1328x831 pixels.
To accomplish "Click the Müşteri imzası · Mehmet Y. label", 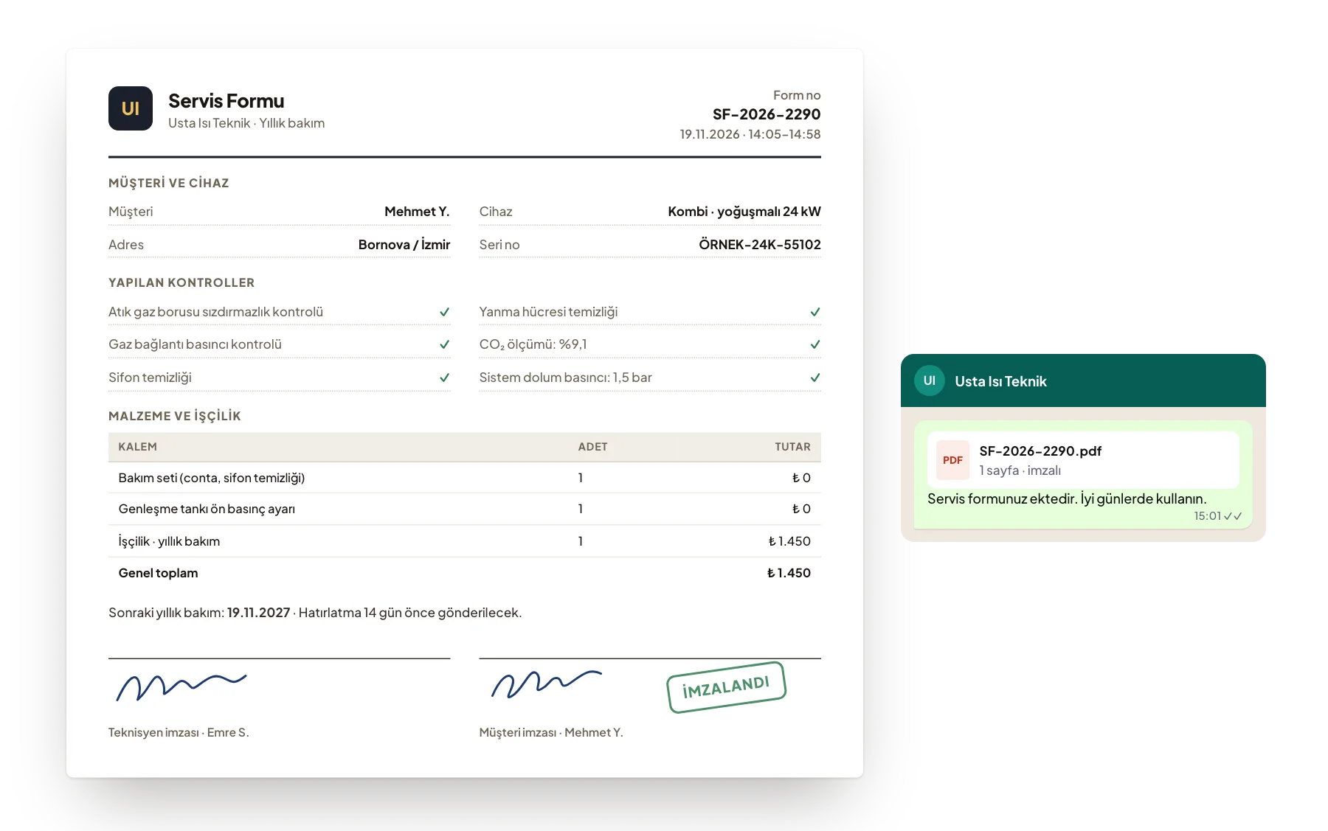I will (551, 732).
